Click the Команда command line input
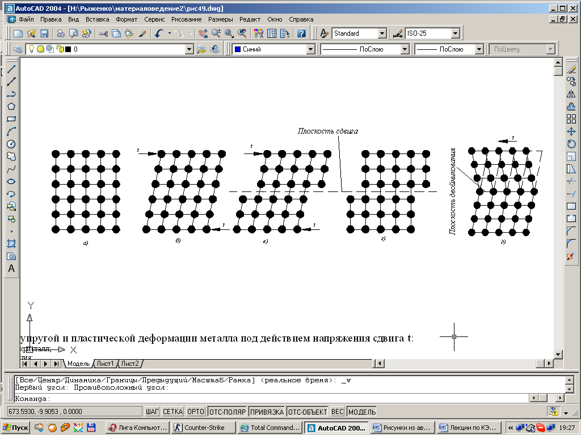The height and width of the screenshot is (435, 581). point(272,399)
